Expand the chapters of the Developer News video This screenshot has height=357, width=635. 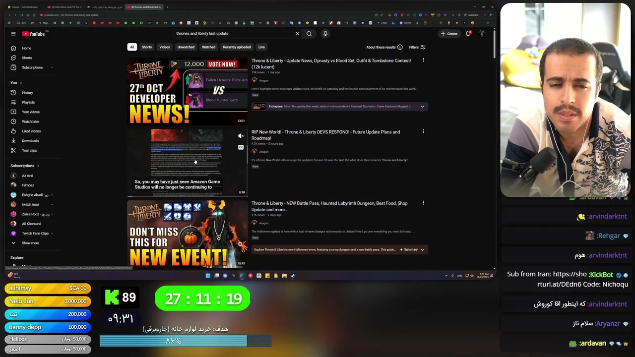pos(422,107)
